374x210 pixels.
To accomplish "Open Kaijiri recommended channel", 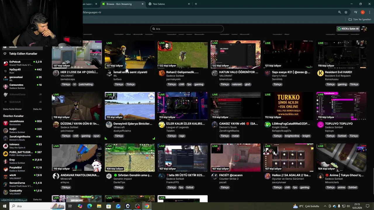I will point(22,130).
